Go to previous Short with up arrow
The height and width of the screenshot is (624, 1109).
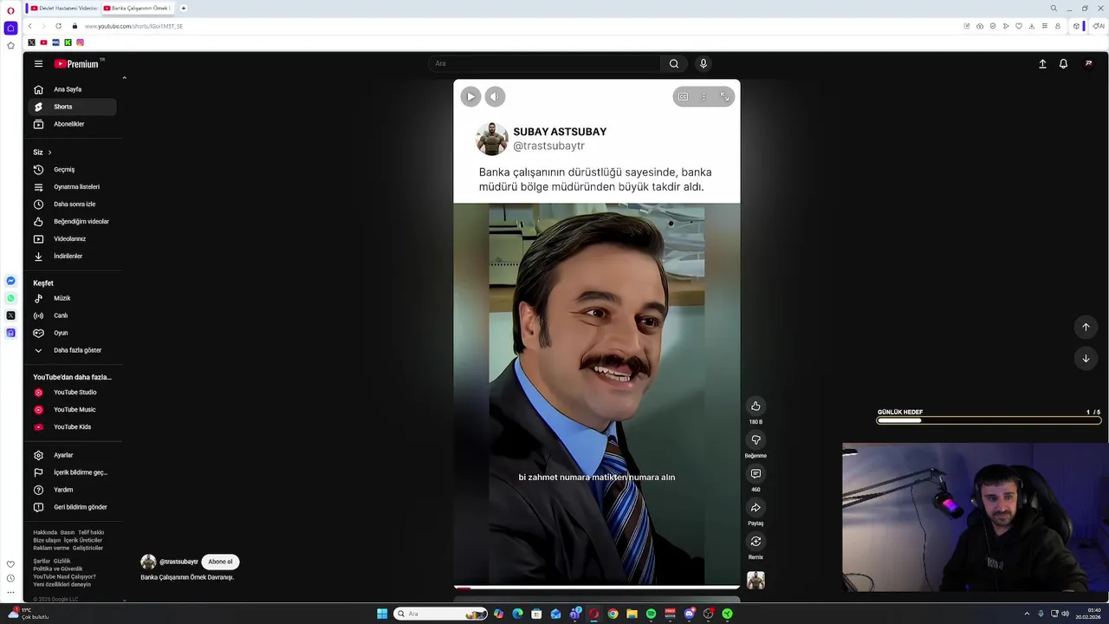[1086, 327]
